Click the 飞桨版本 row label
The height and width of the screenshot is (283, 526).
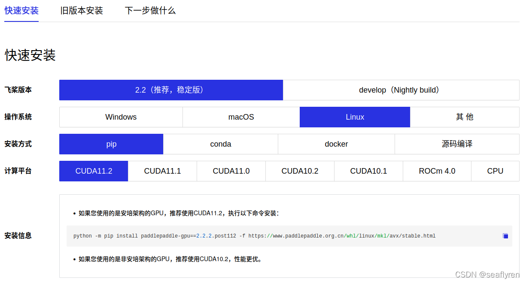(18, 90)
